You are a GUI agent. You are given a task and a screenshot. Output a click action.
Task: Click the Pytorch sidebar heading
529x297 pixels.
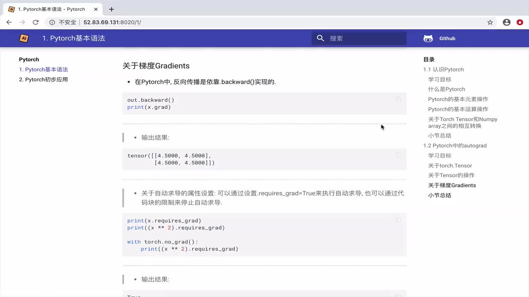pos(29,59)
